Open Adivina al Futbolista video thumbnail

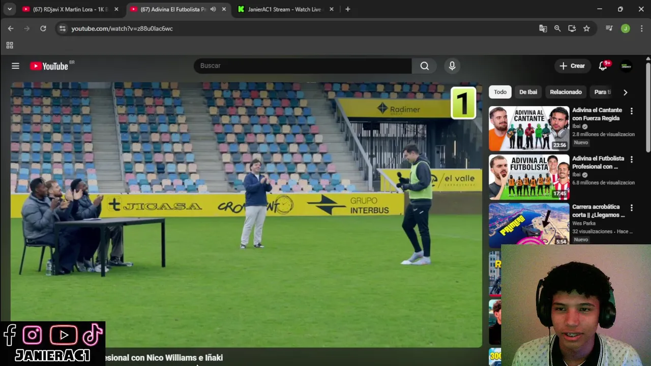click(529, 177)
